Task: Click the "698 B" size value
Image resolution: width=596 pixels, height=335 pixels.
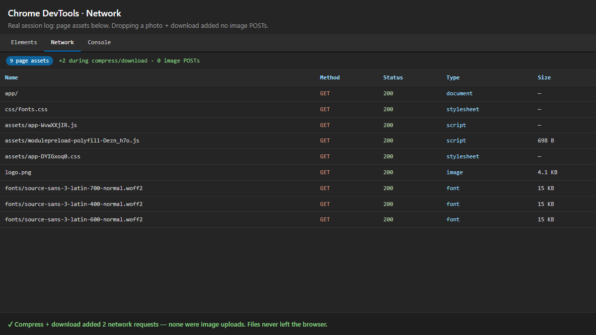Action: pyautogui.click(x=546, y=140)
